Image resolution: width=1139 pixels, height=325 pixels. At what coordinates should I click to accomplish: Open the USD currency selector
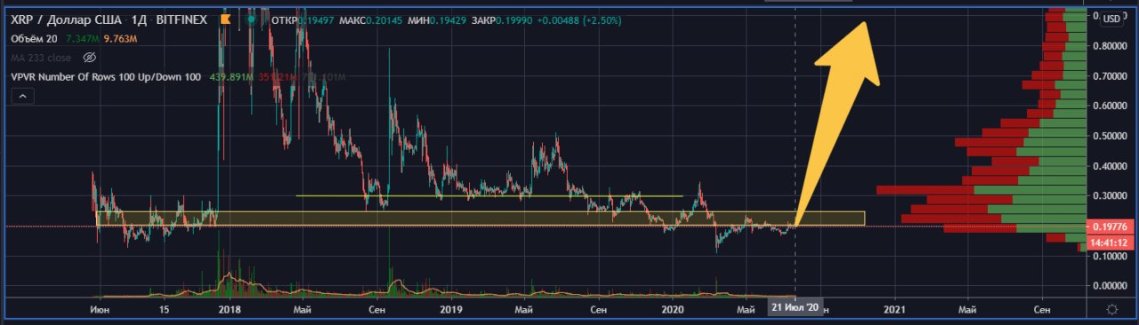(x=1112, y=18)
